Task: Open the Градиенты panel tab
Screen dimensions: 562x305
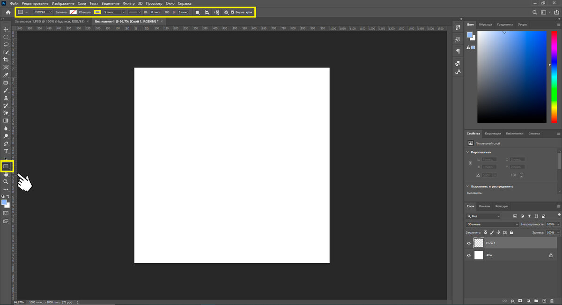Action: point(505,24)
